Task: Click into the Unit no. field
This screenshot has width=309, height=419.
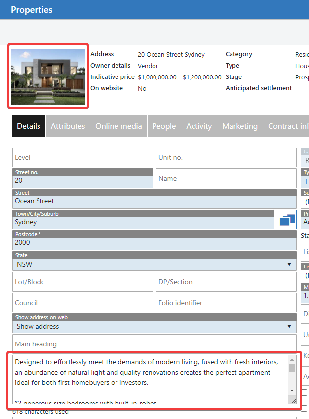Action: [226, 157]
